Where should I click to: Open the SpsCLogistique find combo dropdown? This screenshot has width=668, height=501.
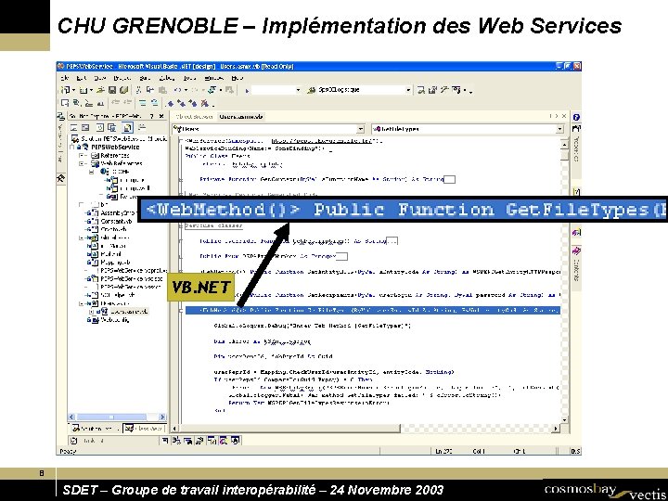tap(408, 90)
